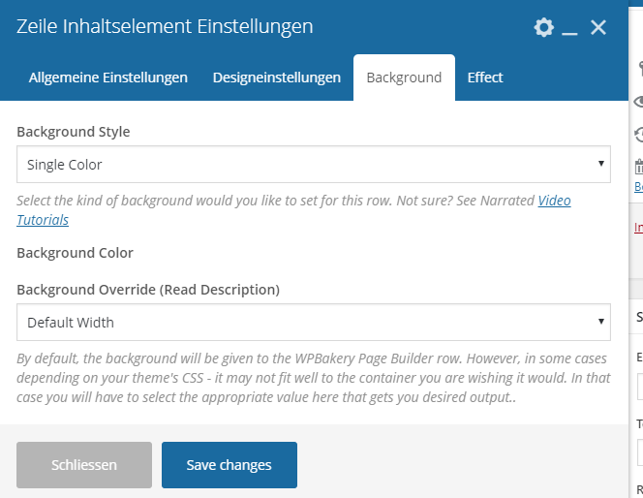Open the Background Style dropdown showing Single Color
Image resolution: width=643 pixels, height=498 pixels.
point(314,165)
